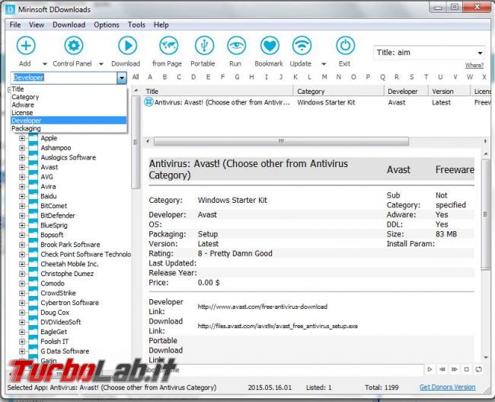Open the files.avast.com download link
The width and height of the screenshot is (495, 402).
pyautogui.click(x=277, y=326)
